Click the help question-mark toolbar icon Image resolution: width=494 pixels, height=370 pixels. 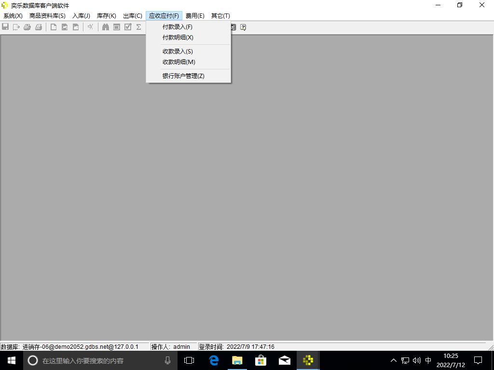click(x=243, y=27)
